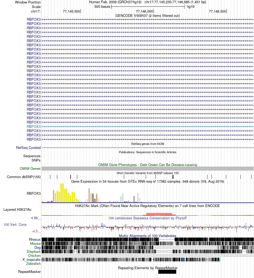Image resolution: width=254 pixels, height=278 pixels.
Task: Open the OMIM Gene Phenotypes track title
Action: (148, 165)
